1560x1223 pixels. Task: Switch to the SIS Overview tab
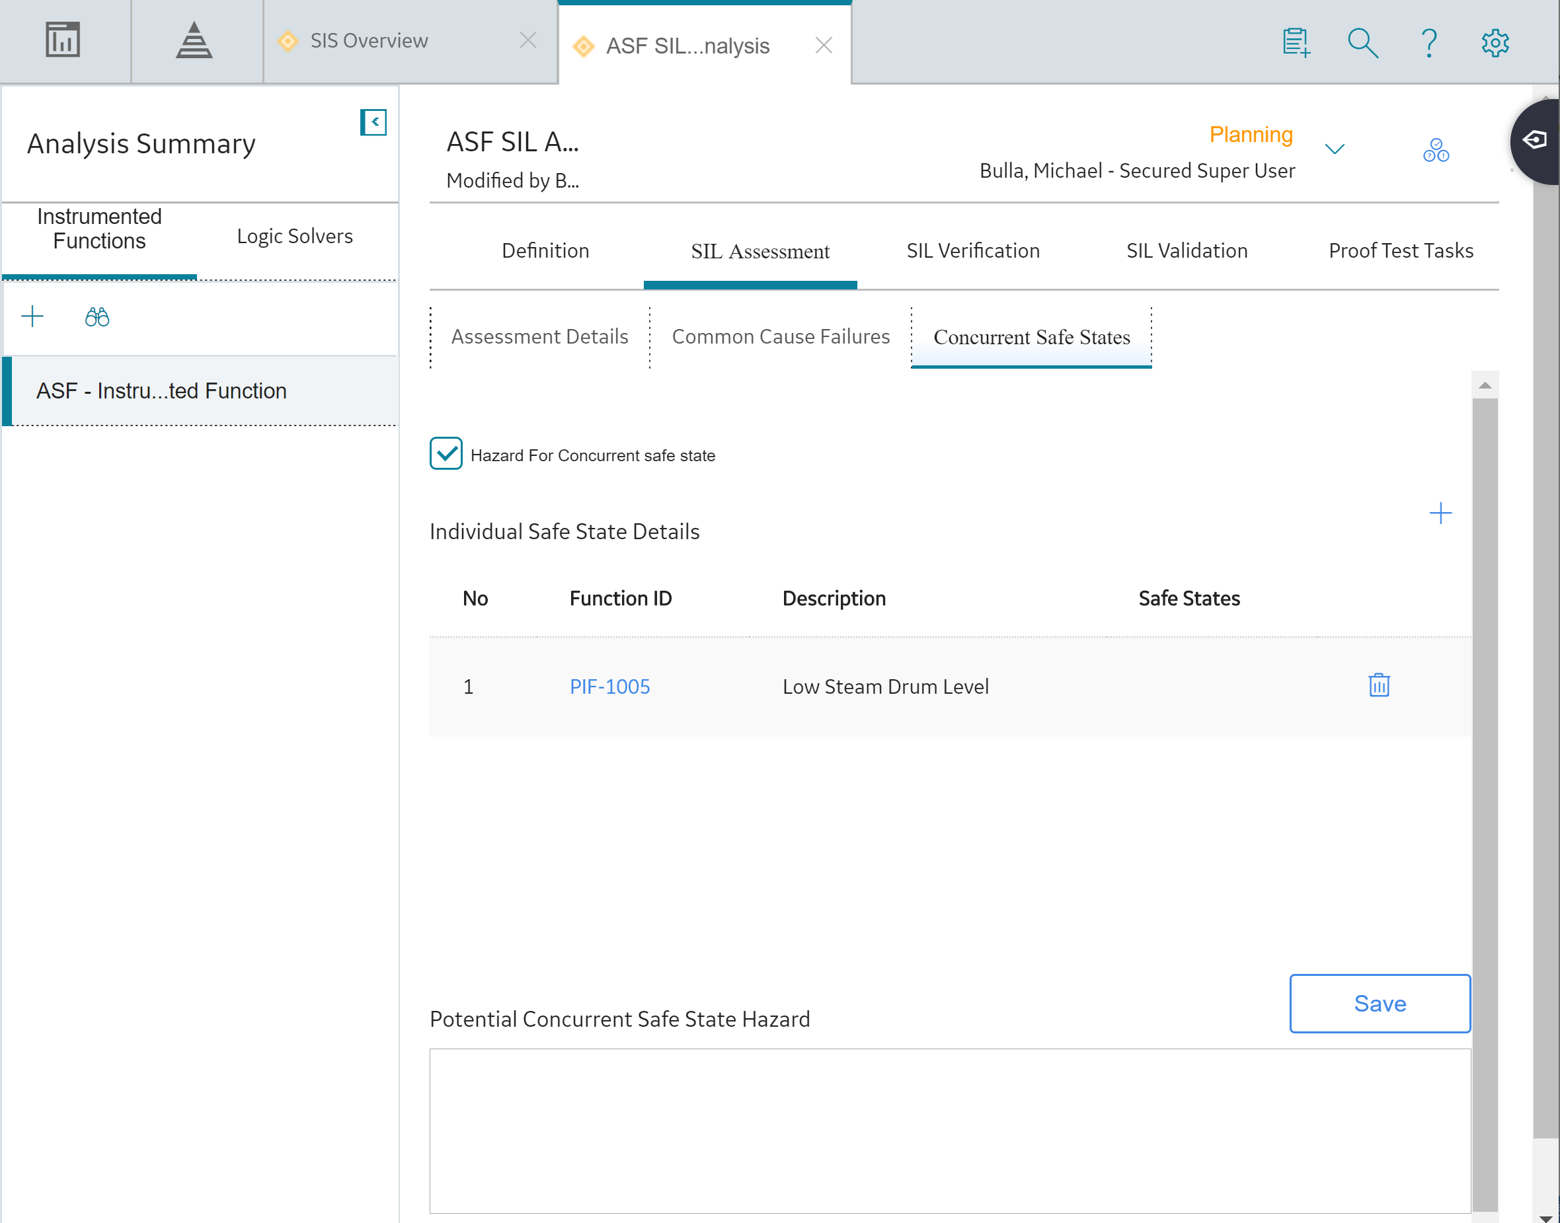(368, 41)
